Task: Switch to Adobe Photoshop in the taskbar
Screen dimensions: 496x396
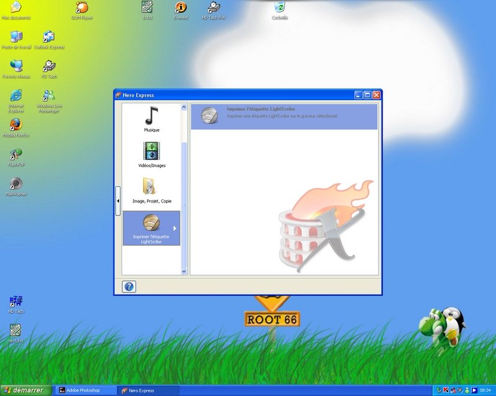Action: pyautogui.click(x=86, y=390)
